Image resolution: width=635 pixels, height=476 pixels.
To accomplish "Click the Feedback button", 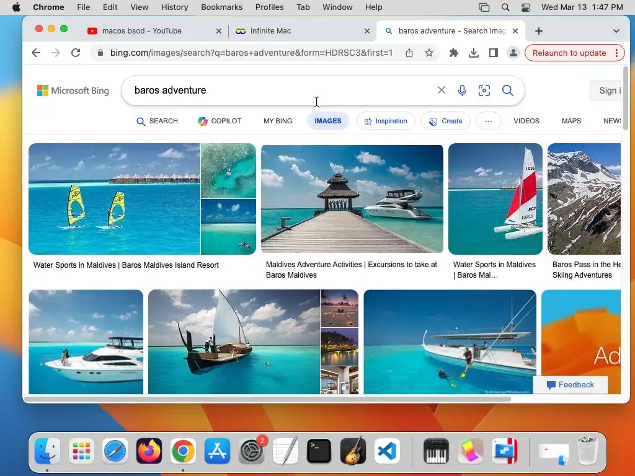I will [x=571, y=384].
